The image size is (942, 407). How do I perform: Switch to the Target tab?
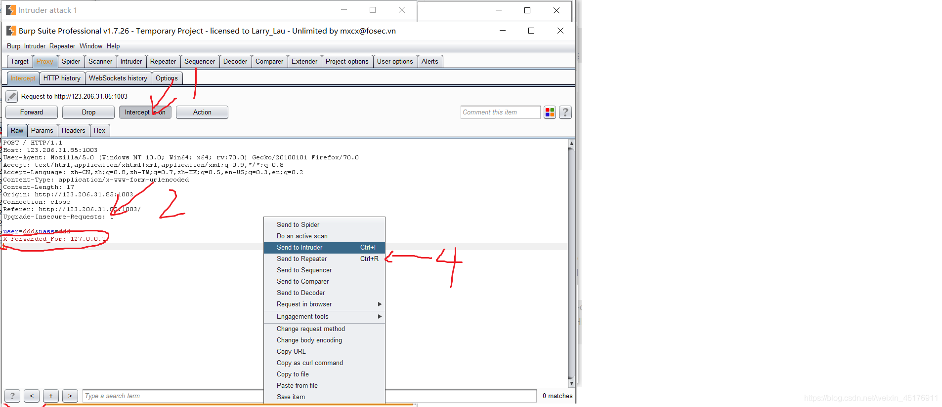(20, 62)
